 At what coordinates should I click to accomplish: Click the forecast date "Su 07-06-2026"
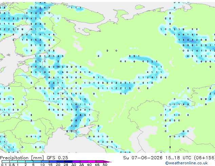coord(143,158)
